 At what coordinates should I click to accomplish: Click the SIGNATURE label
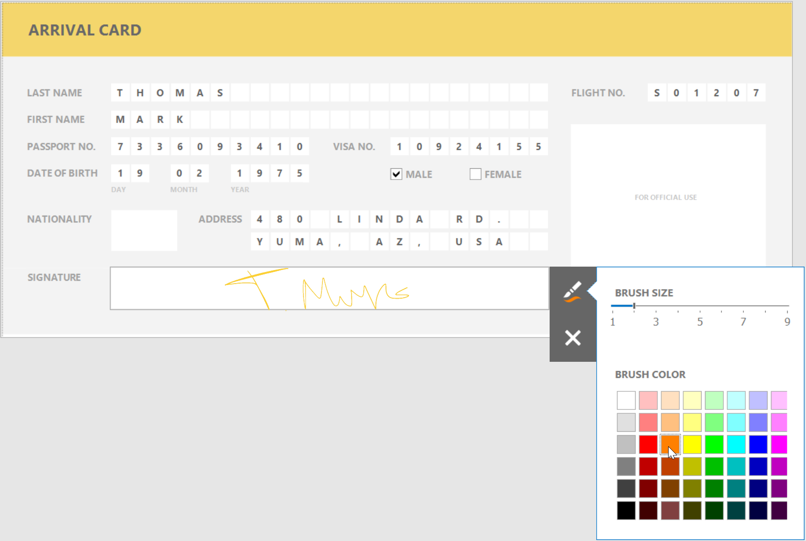pyautogui.click(x=54, y=277)
